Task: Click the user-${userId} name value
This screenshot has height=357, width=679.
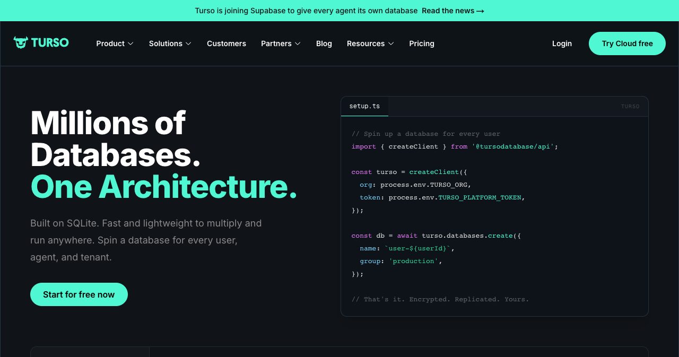Action: coord(418,248)
